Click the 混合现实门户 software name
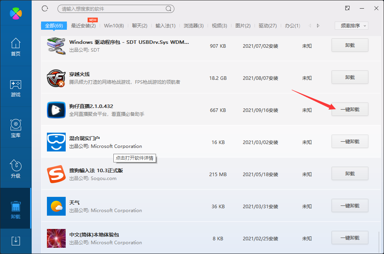This screenshot has width=384, height=254. [x=84, y=138]
